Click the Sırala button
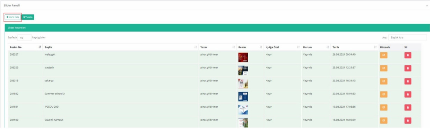 tap(28, 17)
